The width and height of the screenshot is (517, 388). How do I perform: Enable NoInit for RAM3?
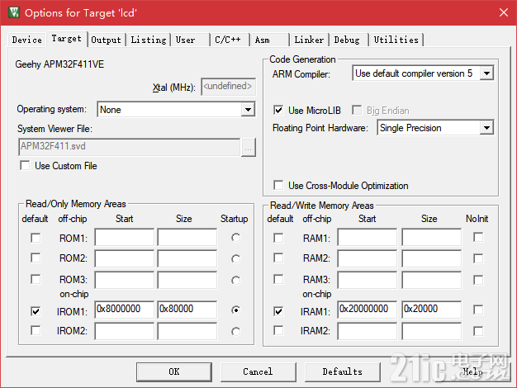click(x=478, y=280)
